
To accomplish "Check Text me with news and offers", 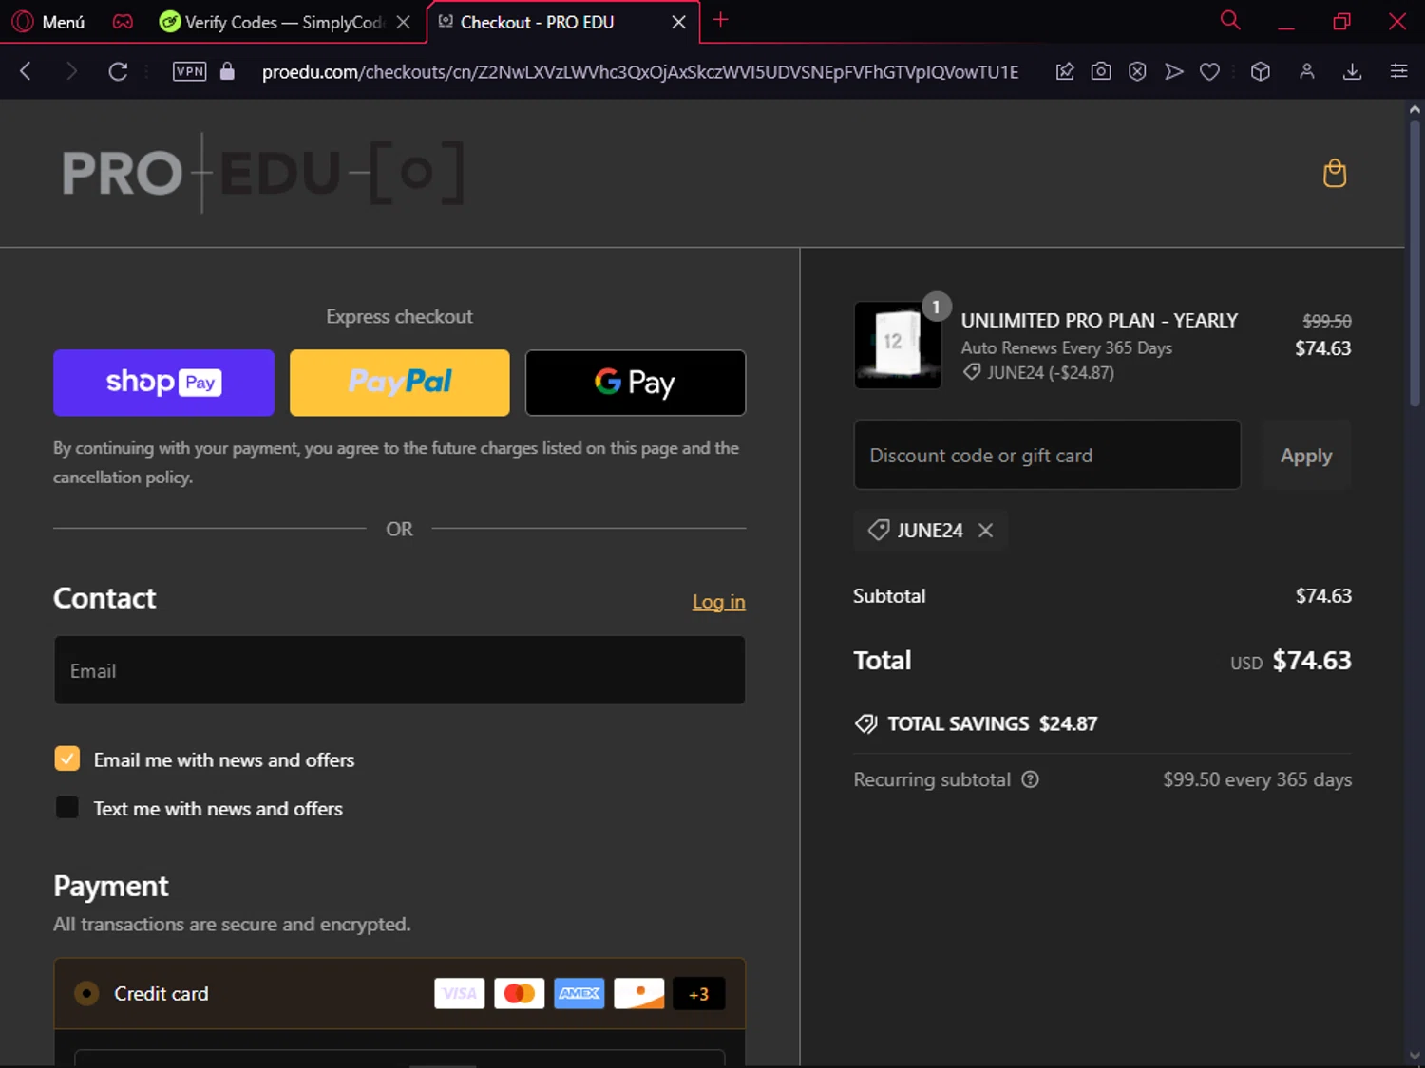I will click(x=66, y=808).
